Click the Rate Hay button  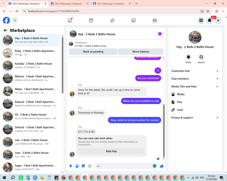pos(111,151)
